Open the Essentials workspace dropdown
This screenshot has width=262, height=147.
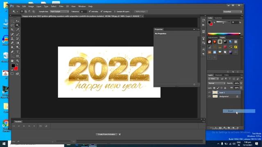click(x=232, y=12)
